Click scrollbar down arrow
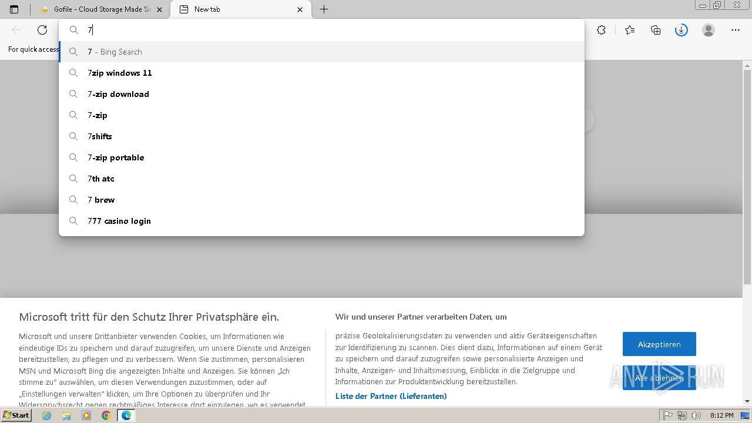752x423 pixels. pyautogui.click(x=747, y=401)
